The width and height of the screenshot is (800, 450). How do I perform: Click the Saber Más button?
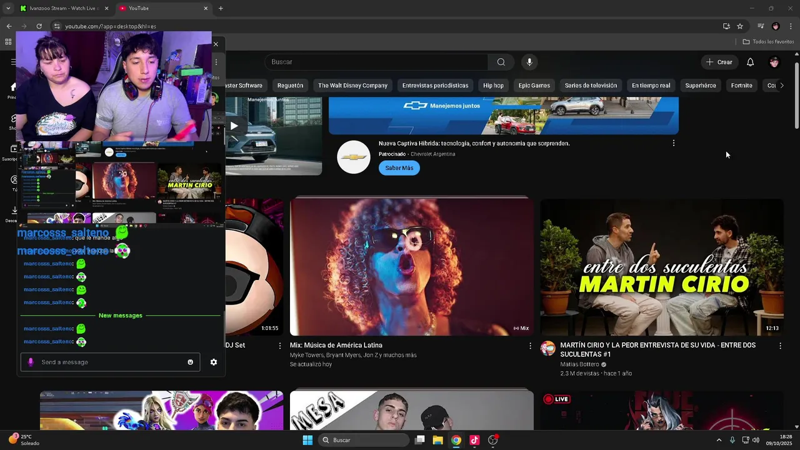(x=399, y=167)
